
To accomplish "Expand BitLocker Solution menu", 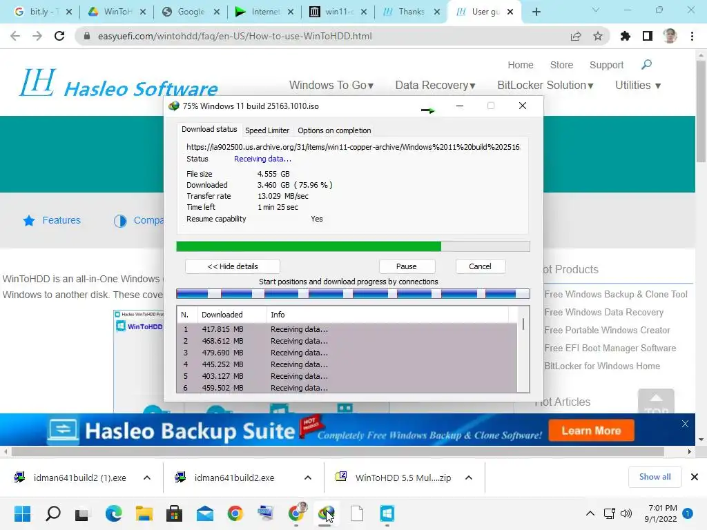I will (x=545, y=85).
